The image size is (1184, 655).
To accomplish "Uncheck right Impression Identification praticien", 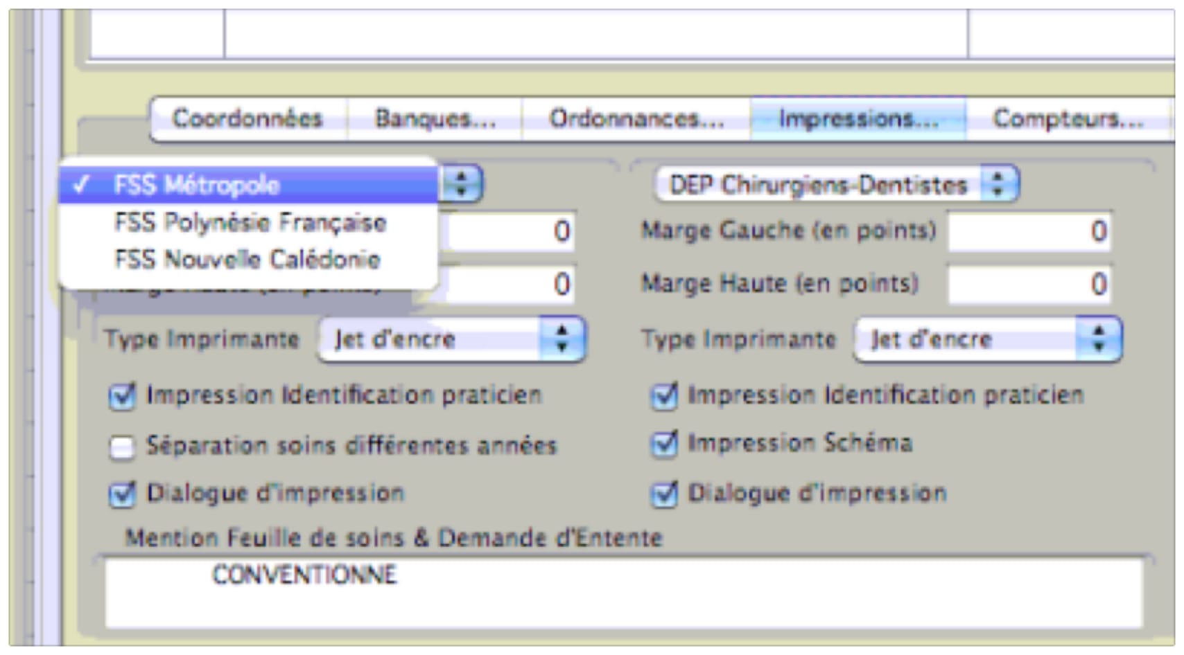I will (x=664, y=397).
